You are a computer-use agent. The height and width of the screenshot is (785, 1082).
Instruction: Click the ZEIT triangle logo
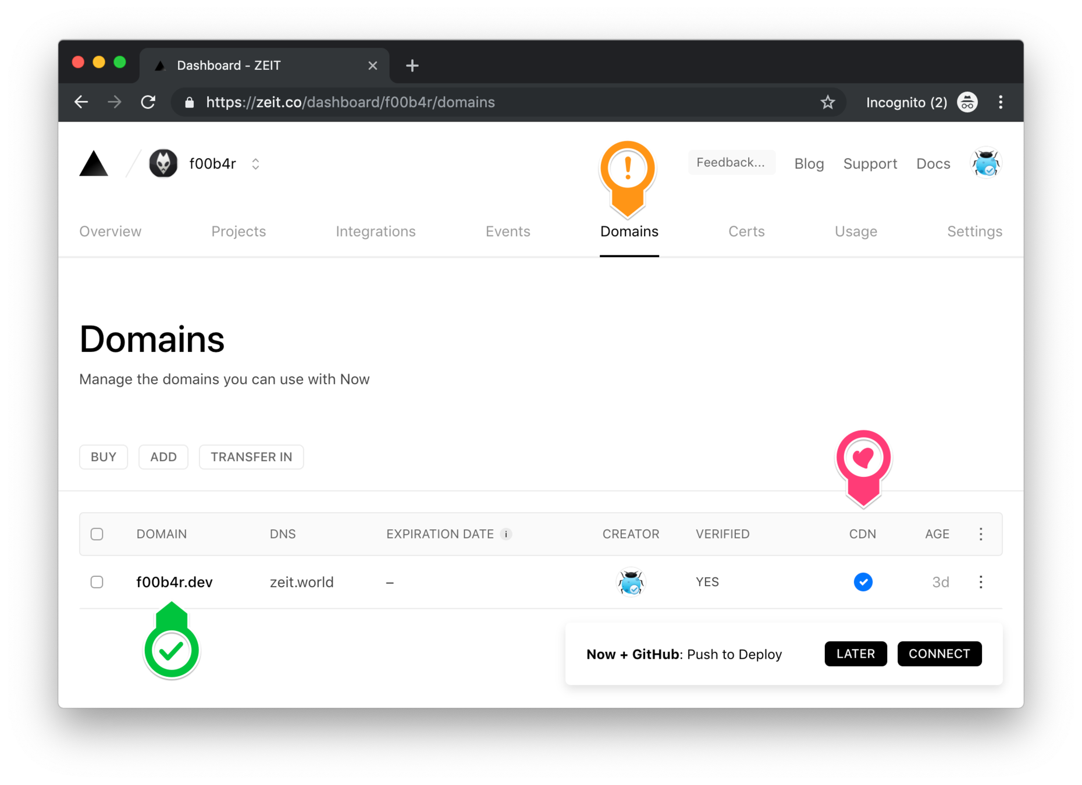(x=94, y=163)
